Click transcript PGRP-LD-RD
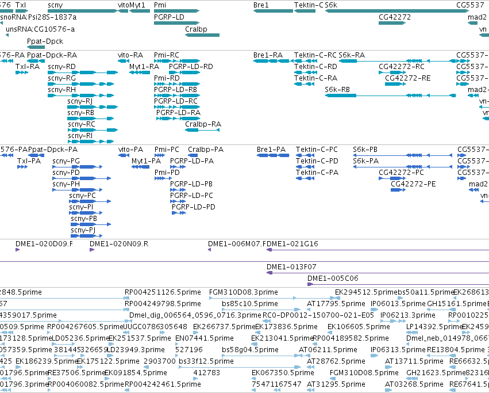Image resolution: width=489 pixels, height=393 pixels. click(x=184, y=73)
